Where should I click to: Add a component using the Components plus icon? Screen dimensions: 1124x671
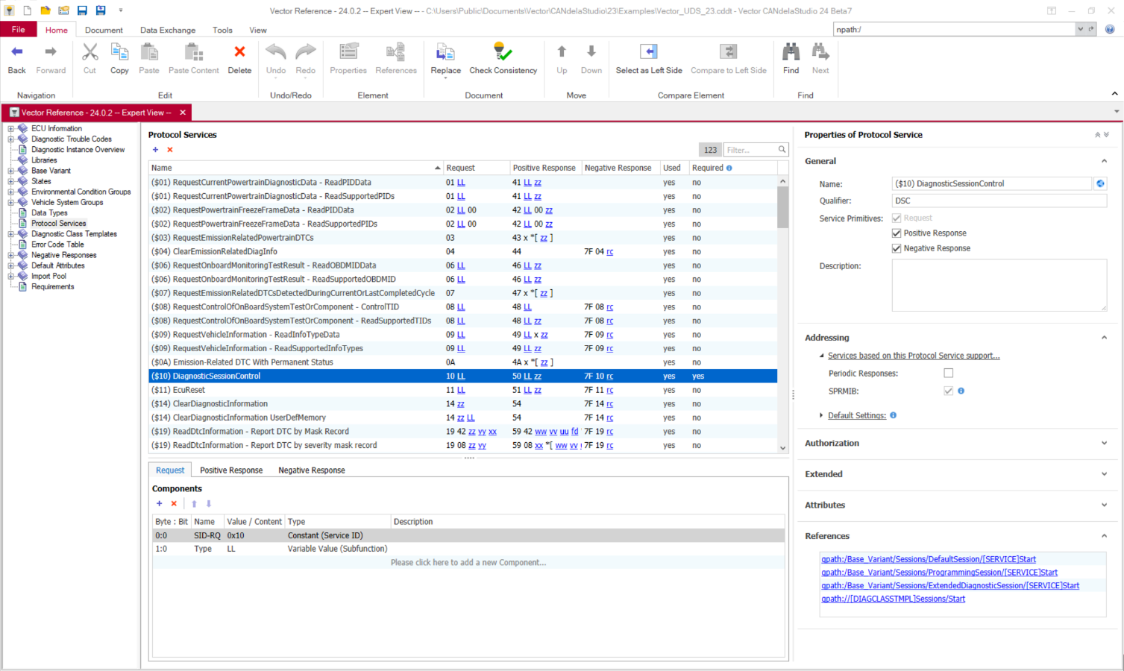[159, 503]
